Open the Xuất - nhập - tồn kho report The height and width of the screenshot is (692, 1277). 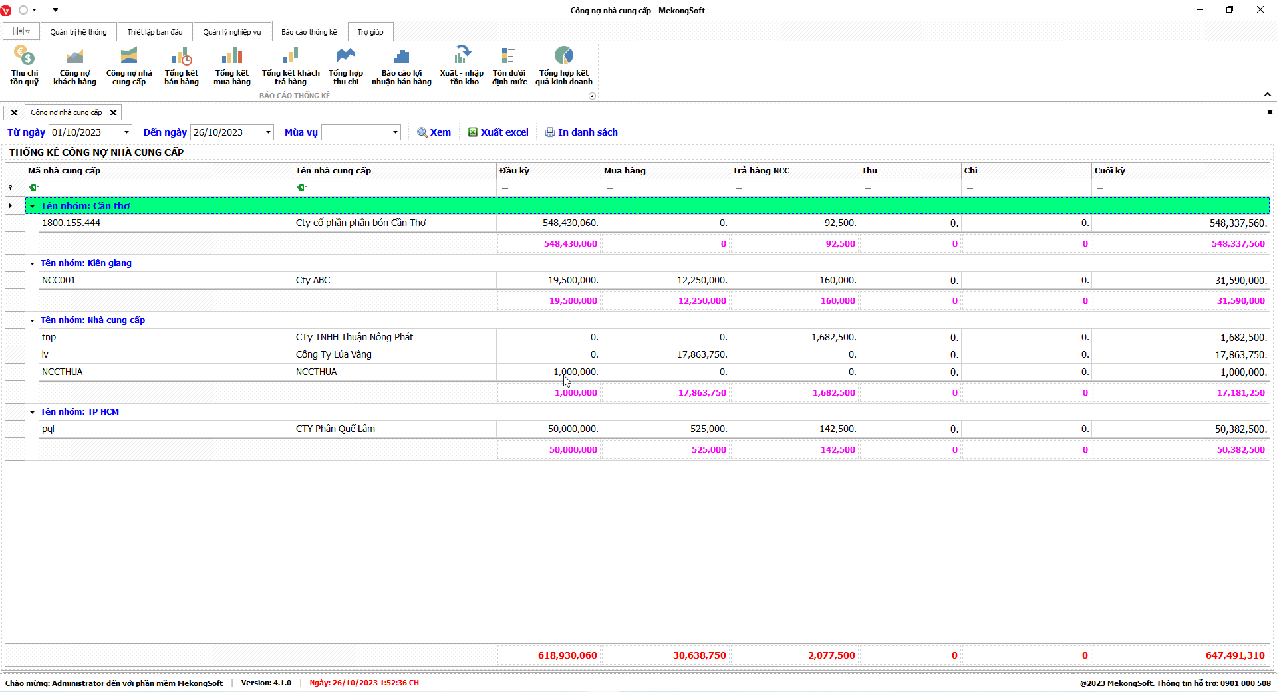click(462, 66)
